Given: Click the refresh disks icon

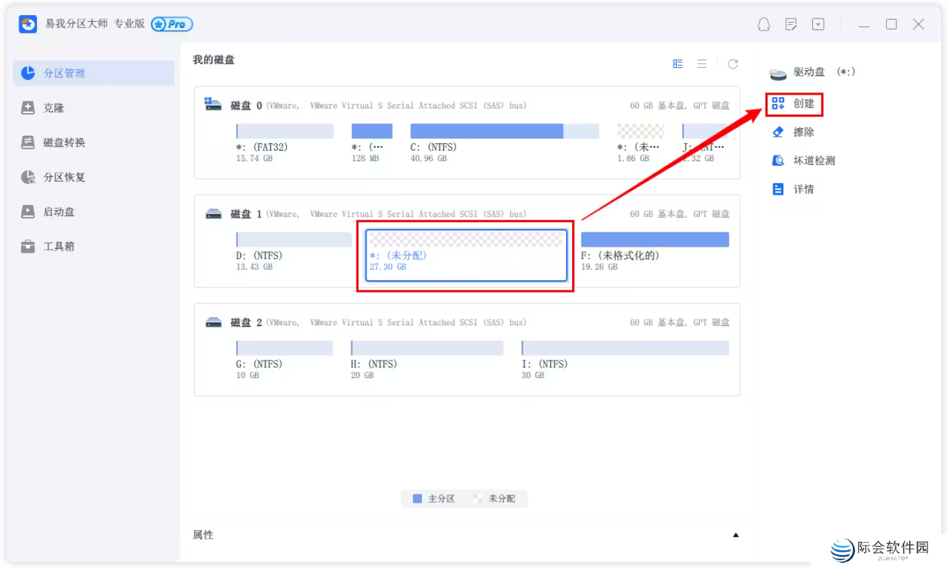Looking at the screenshot, I should click(x=733, y=64).
